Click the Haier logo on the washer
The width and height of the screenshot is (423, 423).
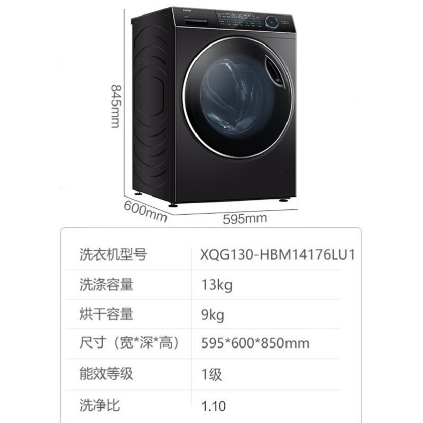tap(187, 10)
